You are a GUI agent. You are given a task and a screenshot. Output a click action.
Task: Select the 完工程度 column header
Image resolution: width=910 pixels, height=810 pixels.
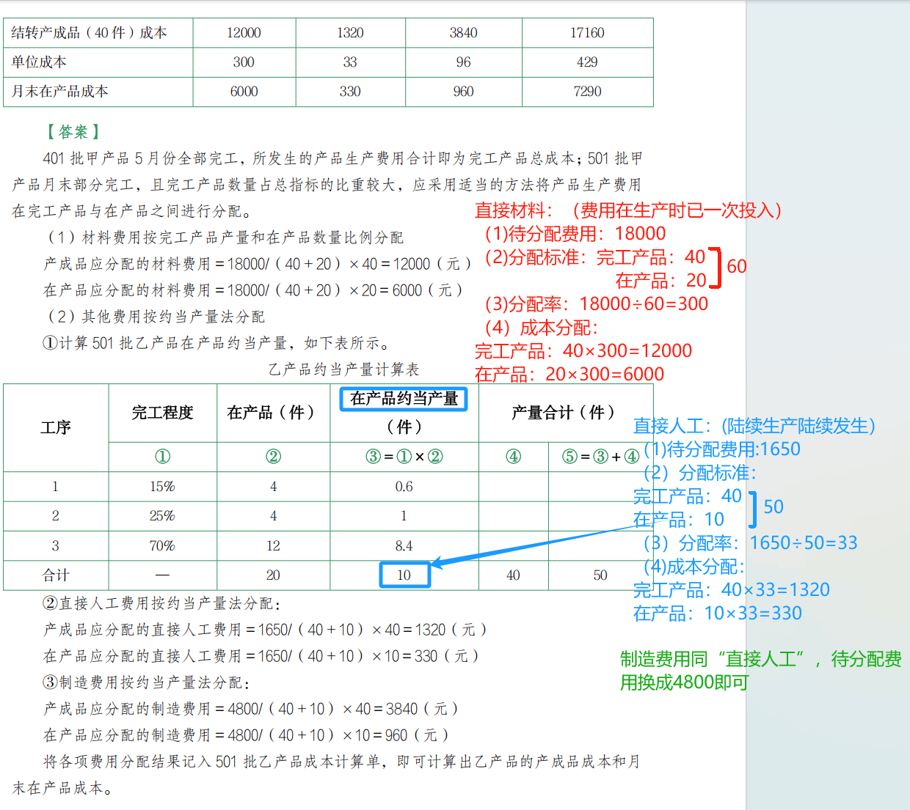pos(162,413)
